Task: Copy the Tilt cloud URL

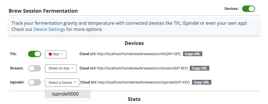Action: [193, 54]
